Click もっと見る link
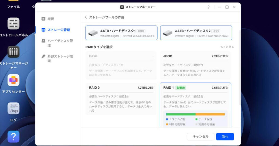Image resolution: width=279 pixels, height=146 pixels. [227, 47]
